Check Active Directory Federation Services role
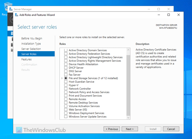This screenshot has width=192, height=139. pyautogui.click(x=66, y=54)
